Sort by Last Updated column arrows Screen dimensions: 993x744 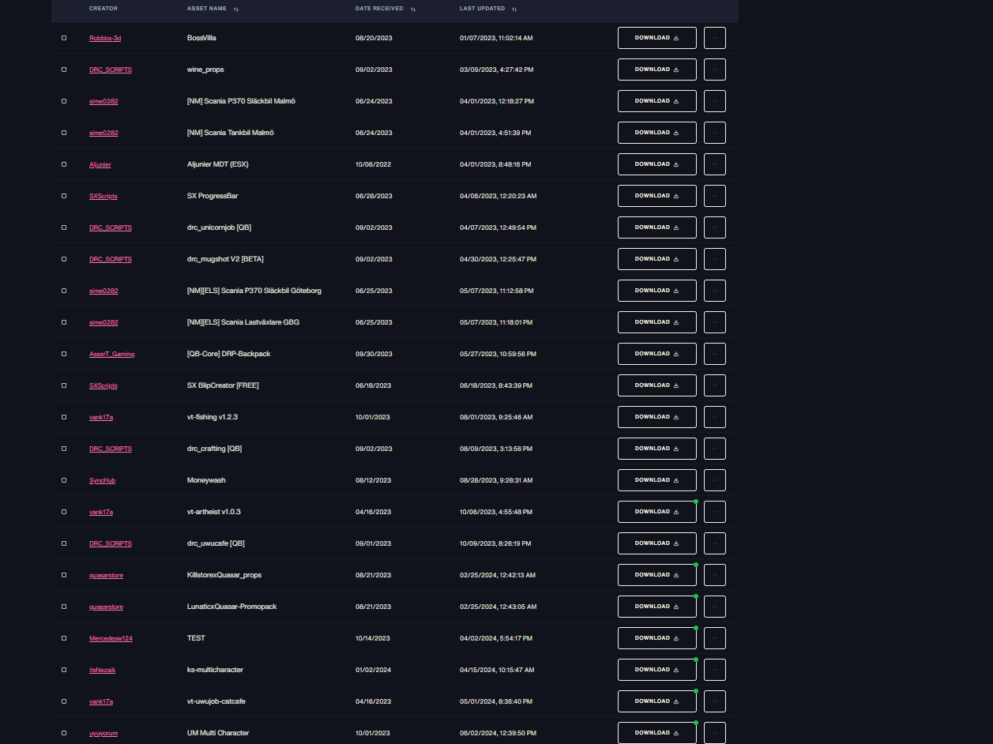[x=514, y=9]
